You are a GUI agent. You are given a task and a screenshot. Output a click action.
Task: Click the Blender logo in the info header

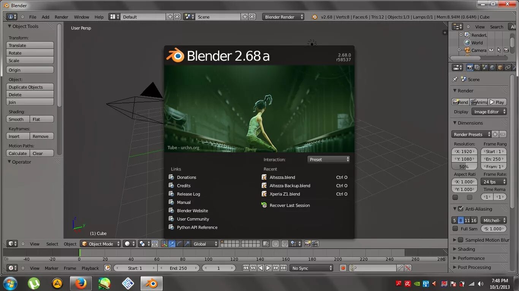tap(314, 17)
